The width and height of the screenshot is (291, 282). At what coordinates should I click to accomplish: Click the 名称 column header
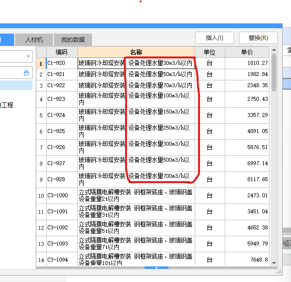(x=136, y=52)
